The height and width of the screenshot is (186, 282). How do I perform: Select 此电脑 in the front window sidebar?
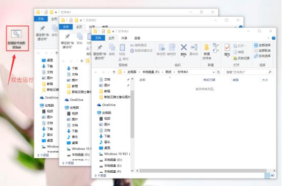104,113
